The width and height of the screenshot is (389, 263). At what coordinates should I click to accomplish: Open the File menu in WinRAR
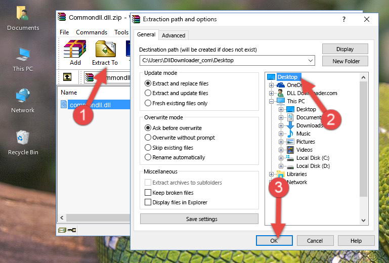(x=64, y=32)
